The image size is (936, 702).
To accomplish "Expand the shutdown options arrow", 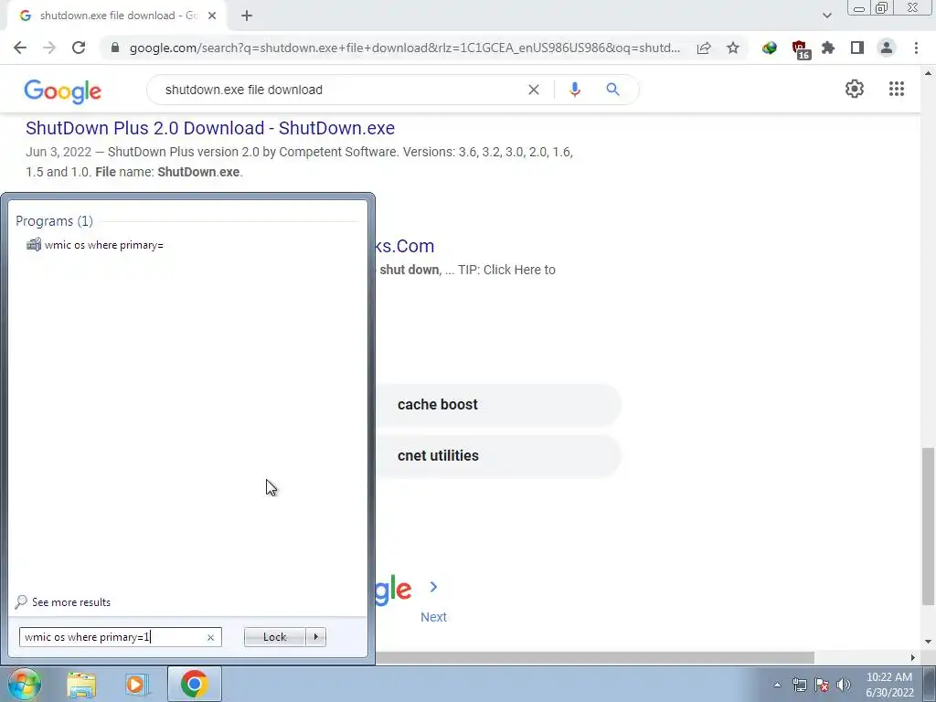I will coord(315,637).
